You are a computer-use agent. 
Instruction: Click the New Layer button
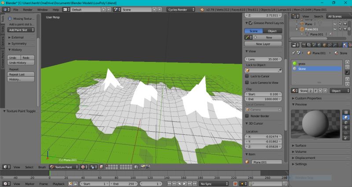pos(263,44)
